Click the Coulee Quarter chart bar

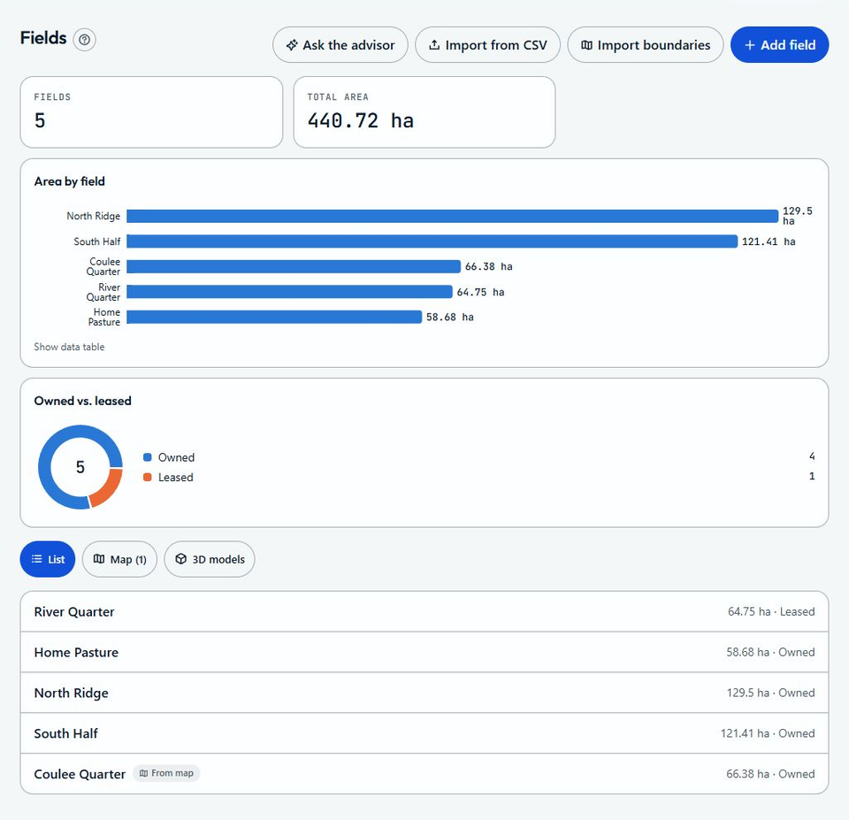click(294, 266)
